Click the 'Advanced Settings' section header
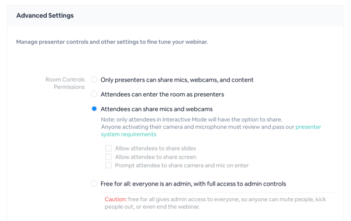This screenshot has height=221, width=351. pyautogui.click(x=45, y=15)
